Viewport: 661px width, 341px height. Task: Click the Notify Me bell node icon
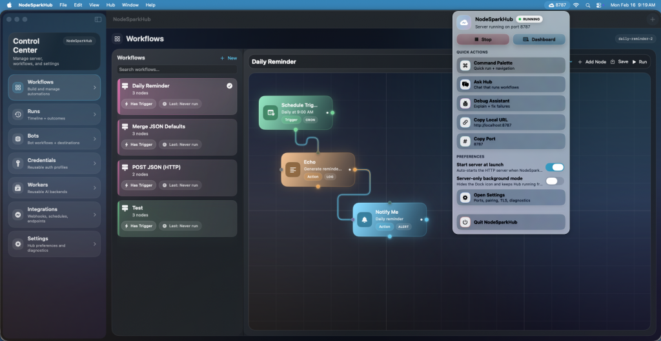point(365,220)
